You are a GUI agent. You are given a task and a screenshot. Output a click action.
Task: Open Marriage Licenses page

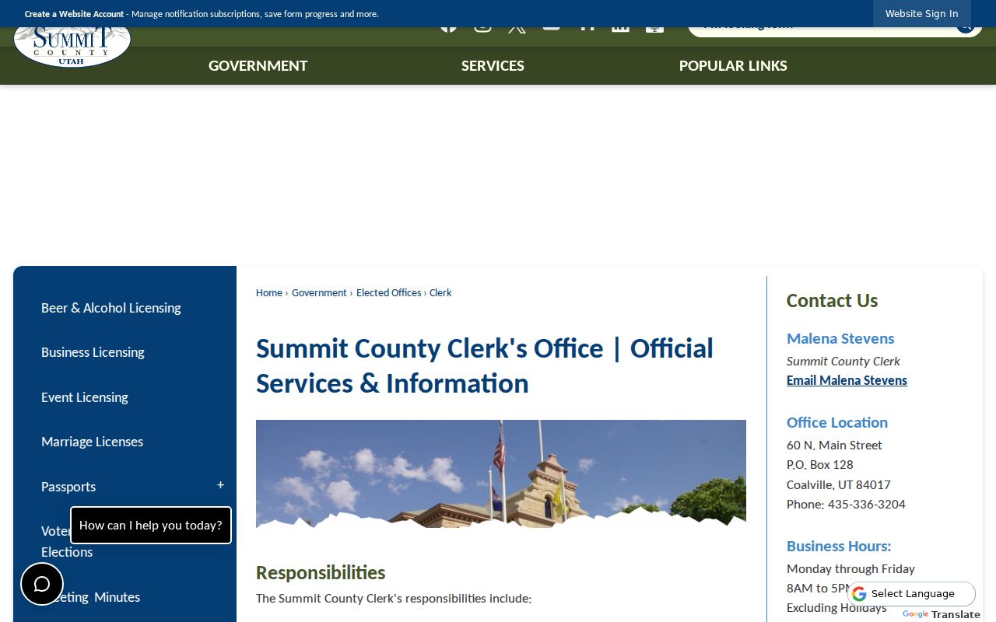[92, 442]
